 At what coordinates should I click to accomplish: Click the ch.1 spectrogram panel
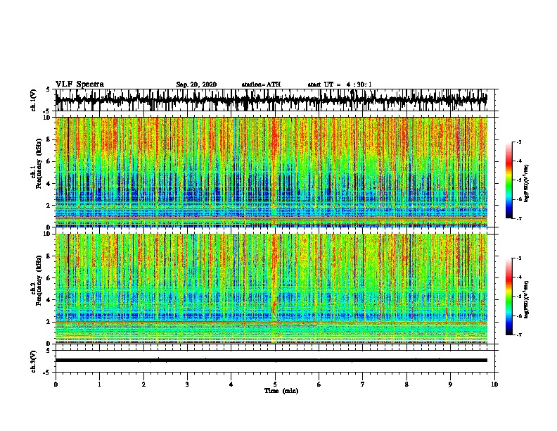pyautogui.click(x=271, y=172)
